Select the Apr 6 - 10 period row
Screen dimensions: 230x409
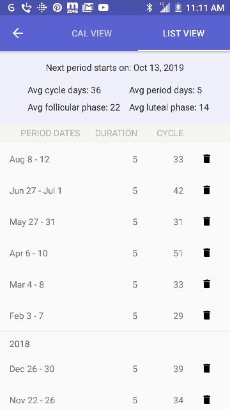coord(115,253)
